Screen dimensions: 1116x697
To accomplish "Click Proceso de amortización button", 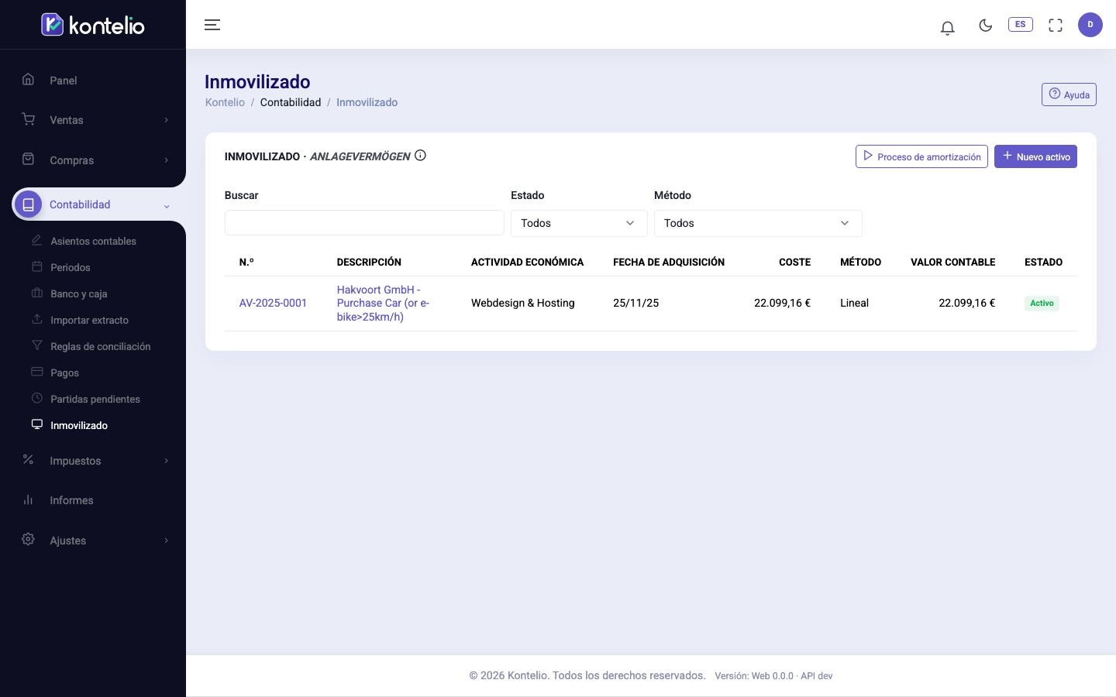I will pos(921,156).
